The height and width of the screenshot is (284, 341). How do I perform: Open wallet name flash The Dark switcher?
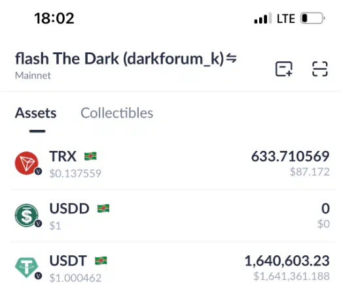(119, 59)
